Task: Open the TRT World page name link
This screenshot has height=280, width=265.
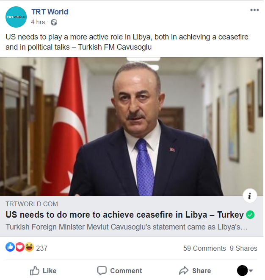Action: [50, 12]
